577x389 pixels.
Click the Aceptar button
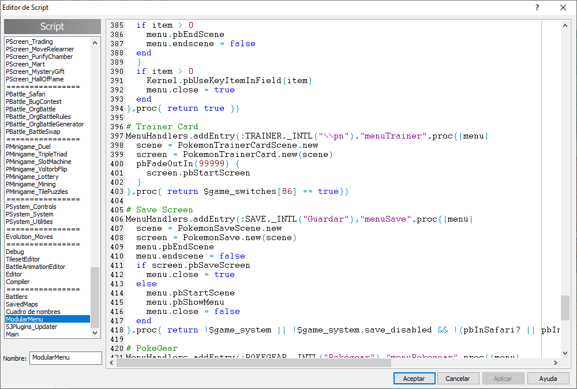414,379
